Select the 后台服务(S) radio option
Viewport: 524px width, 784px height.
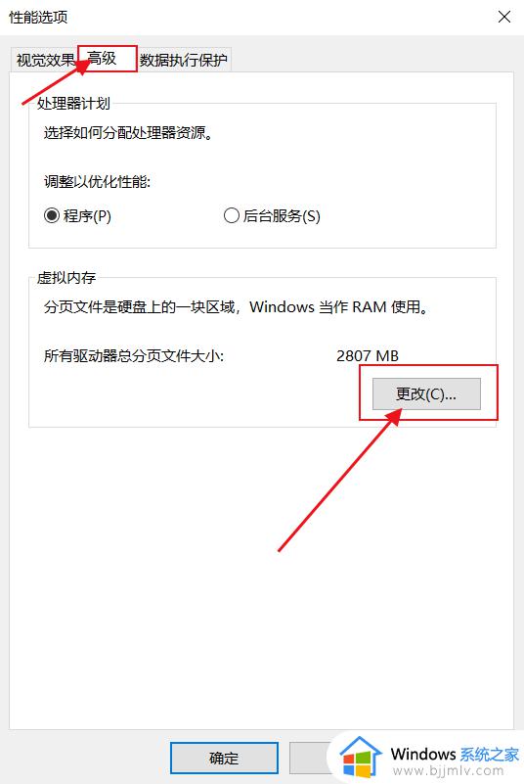click(272, 216)
